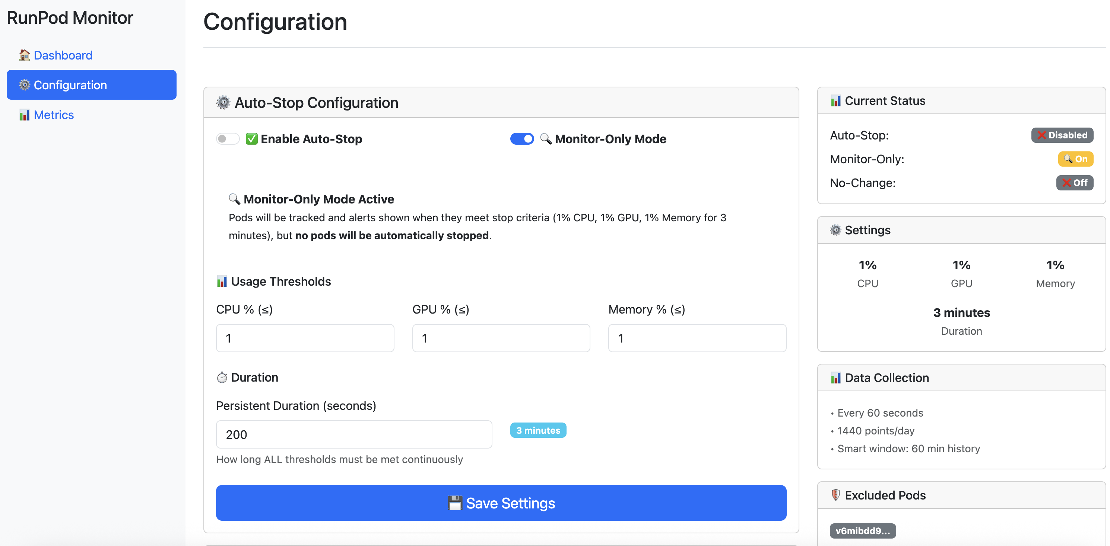Click the house icon beside Dashboard
This screenshot has width=1110, height=546.
(25, 55)
